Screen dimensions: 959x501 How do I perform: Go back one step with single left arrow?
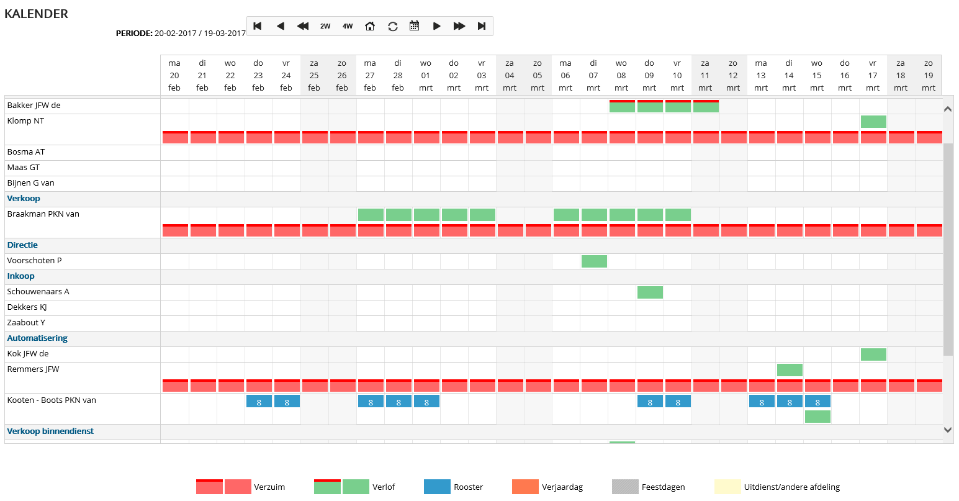coord(281,26)
